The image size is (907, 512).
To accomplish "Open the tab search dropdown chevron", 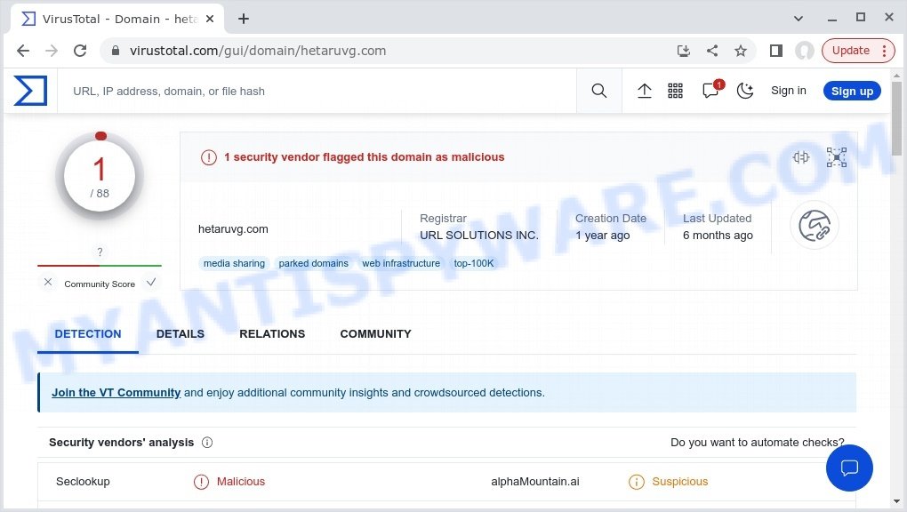I will click(799, 19).
